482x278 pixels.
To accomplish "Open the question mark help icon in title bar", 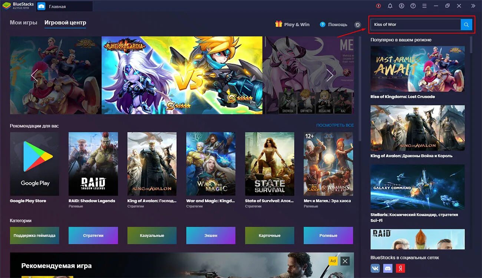I will point(413,6).
